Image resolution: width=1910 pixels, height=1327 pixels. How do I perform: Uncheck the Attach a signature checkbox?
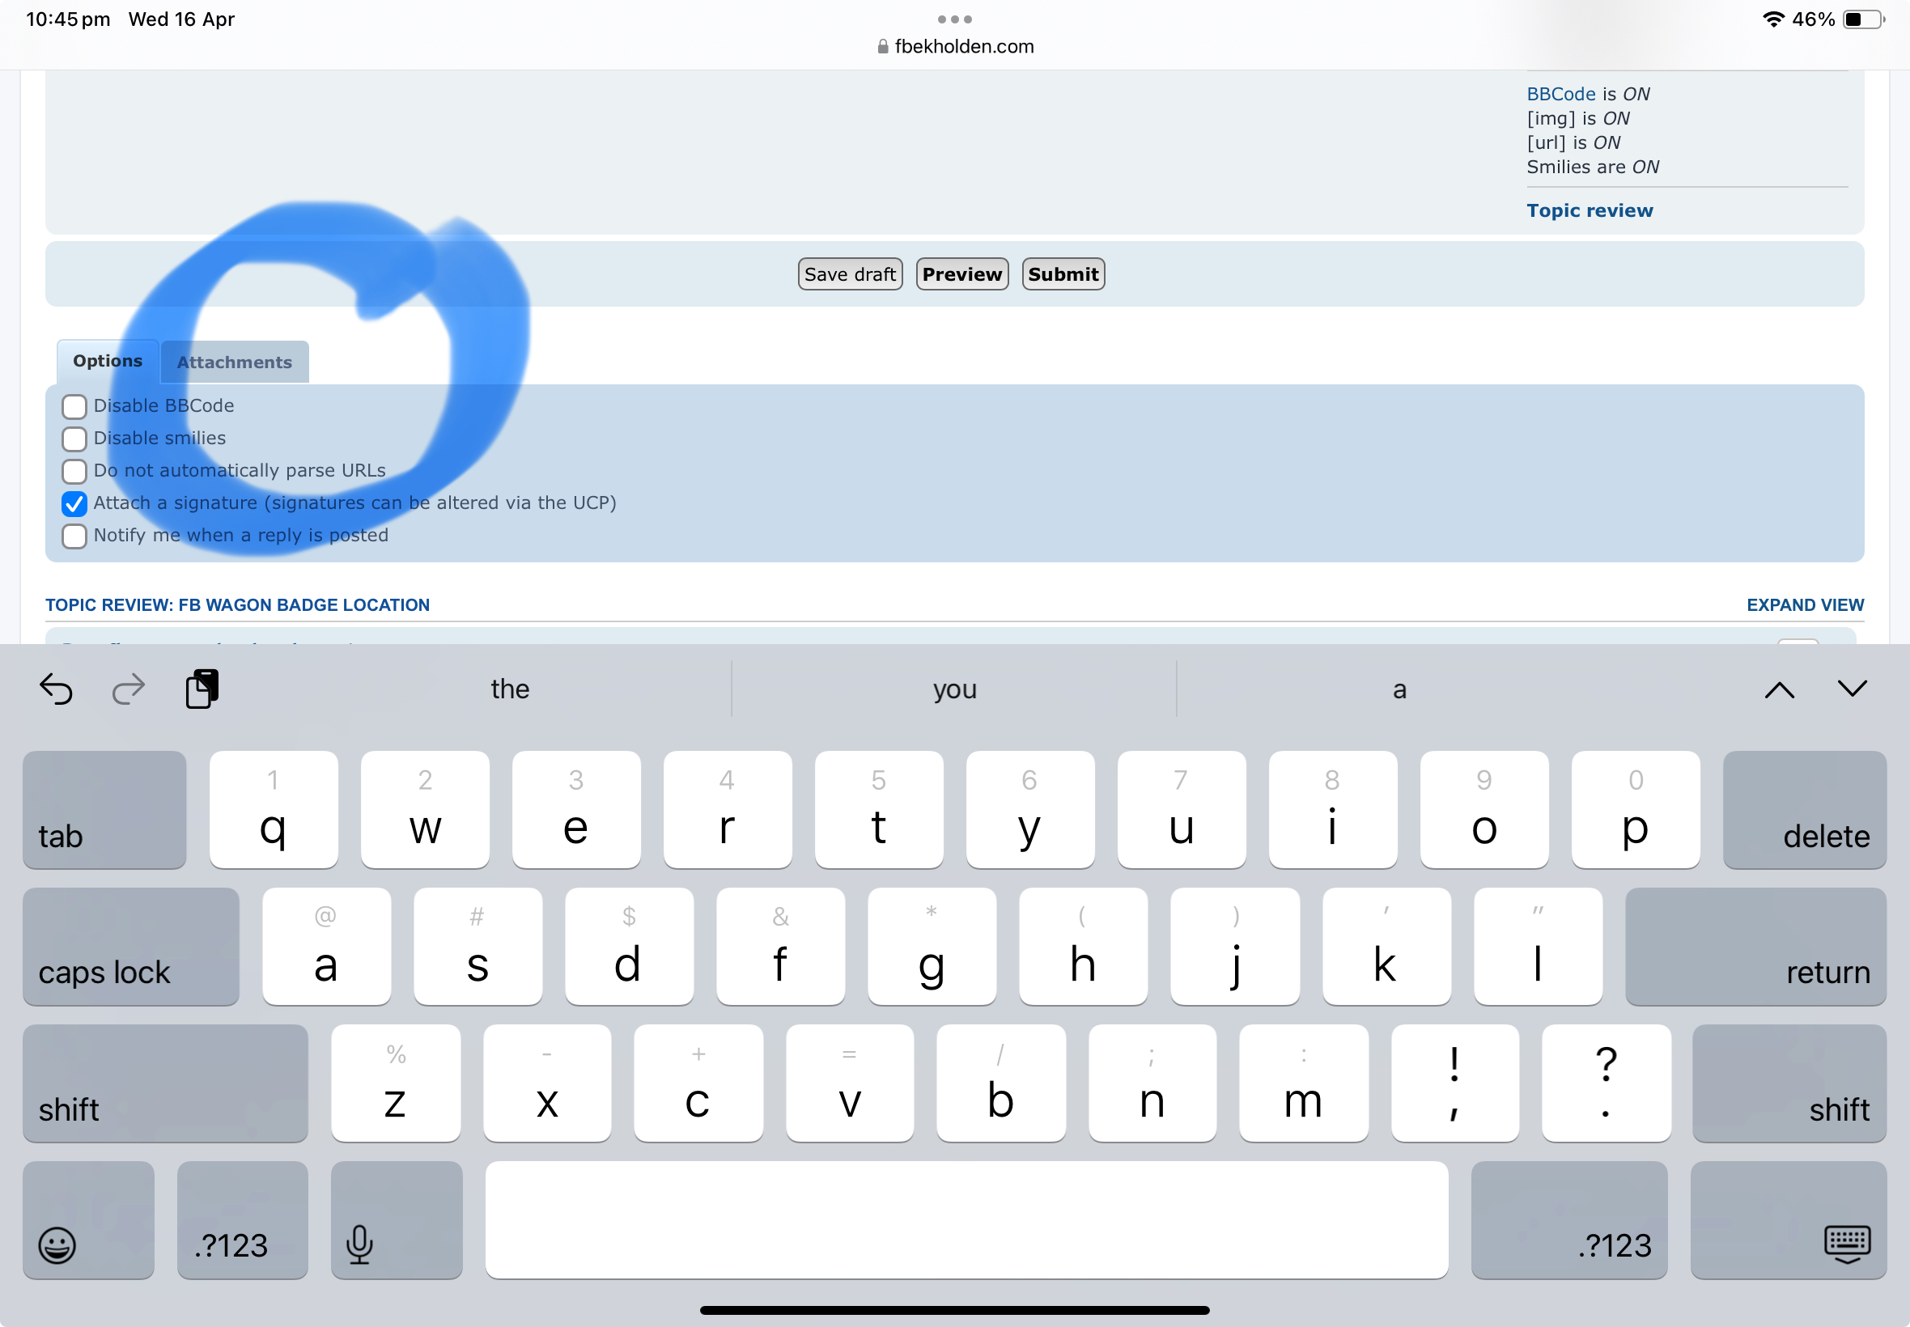74,504
